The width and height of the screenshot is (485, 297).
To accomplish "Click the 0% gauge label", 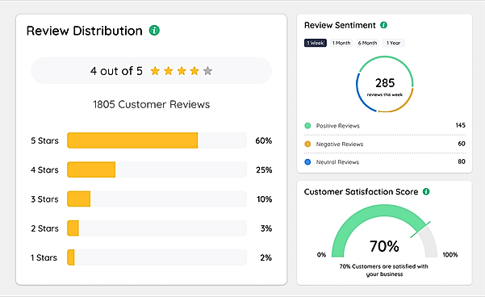I will (x=321, y=254).
